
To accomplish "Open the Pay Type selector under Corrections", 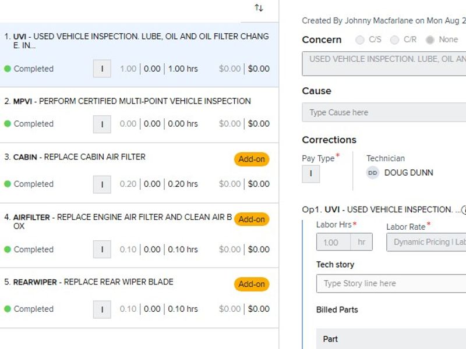I will pos(310,174).
